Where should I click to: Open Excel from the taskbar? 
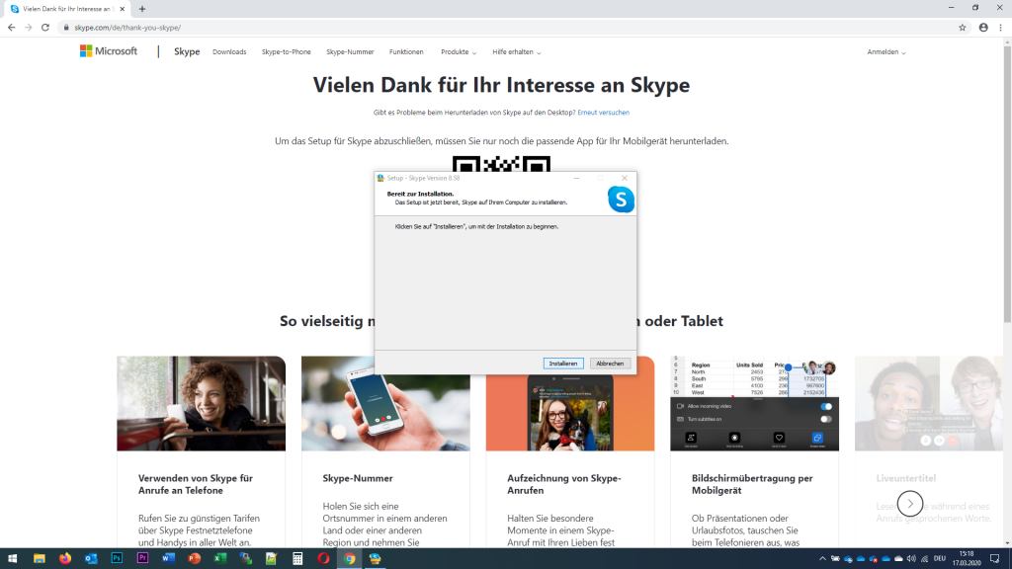coord(220,559)
